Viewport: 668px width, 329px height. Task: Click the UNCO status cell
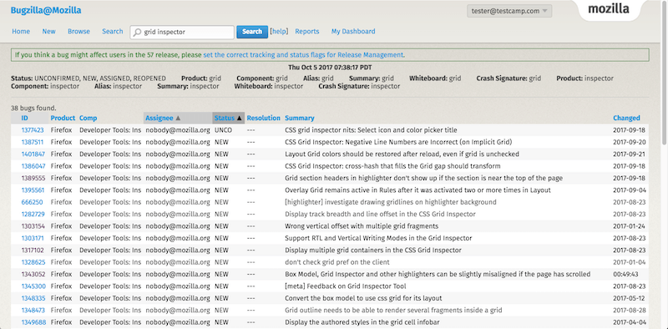tap(223, 130)
